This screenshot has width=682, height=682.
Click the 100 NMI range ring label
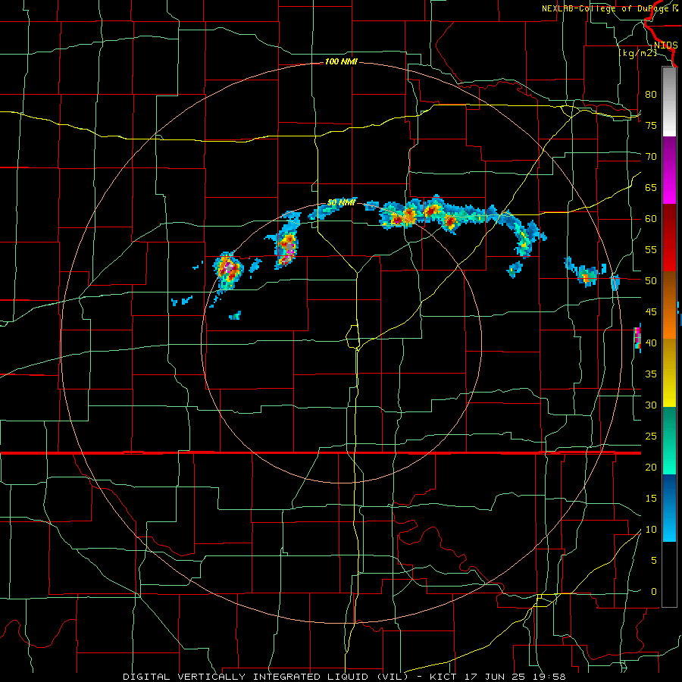click(341, 62)
